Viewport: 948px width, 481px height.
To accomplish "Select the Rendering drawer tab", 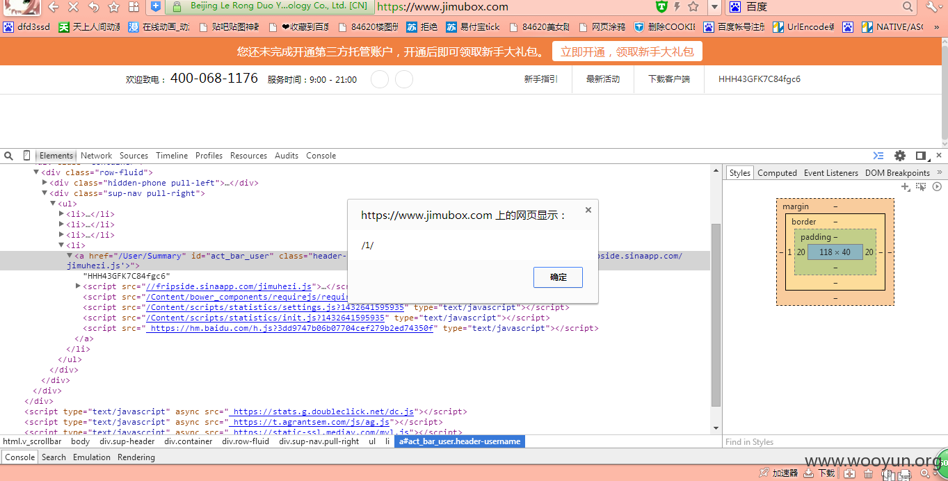I will (x=136, y=457).
